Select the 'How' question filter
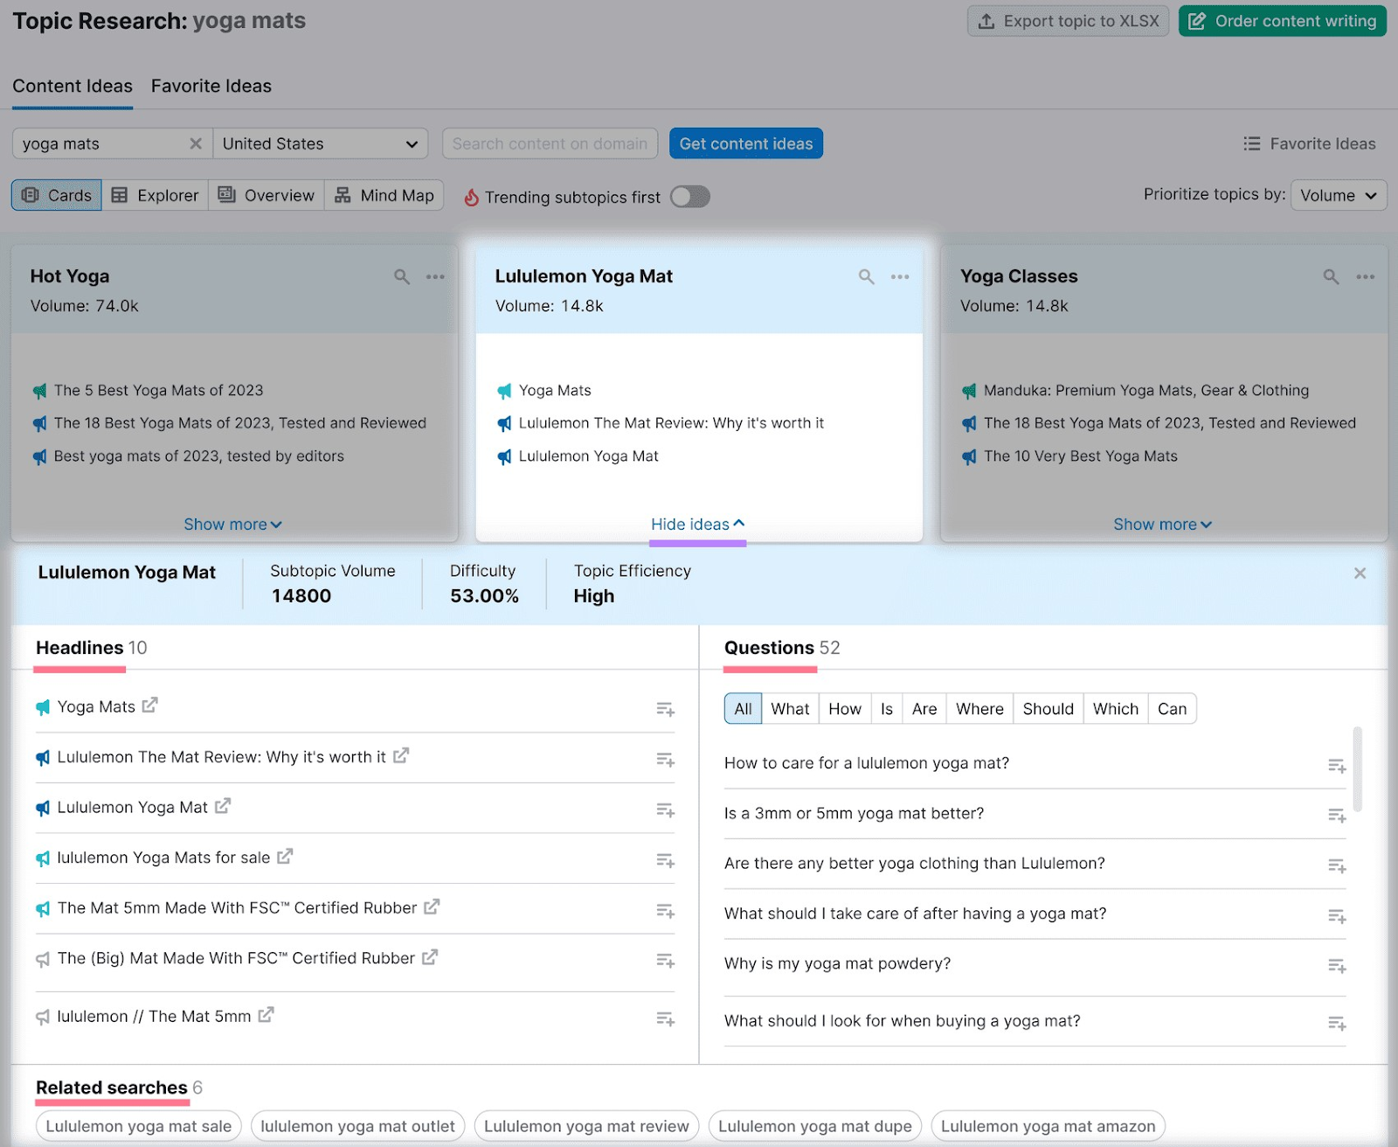Image resolution: width=1398 pixels, height=1147 pixels. (844, 709)
